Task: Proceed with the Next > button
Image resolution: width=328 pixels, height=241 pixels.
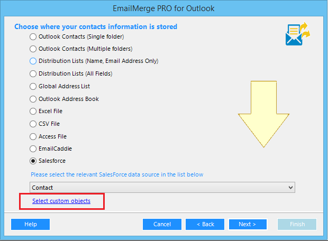Action: point(248,224)
